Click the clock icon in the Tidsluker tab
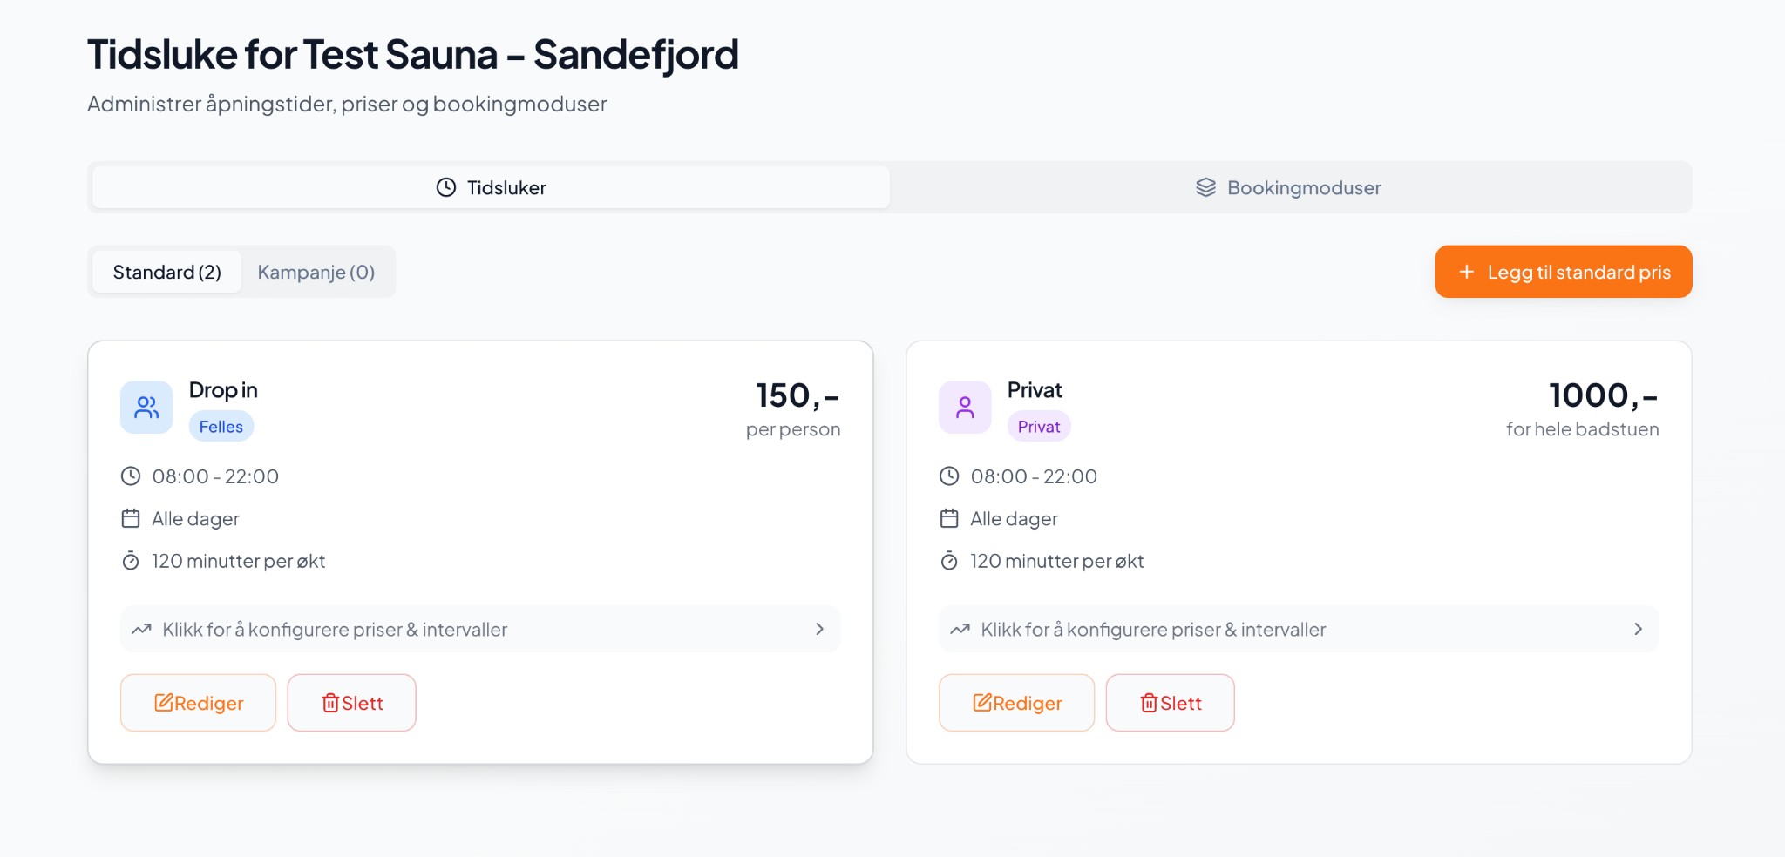This screenshot has width=1785, height=857. 446,186
